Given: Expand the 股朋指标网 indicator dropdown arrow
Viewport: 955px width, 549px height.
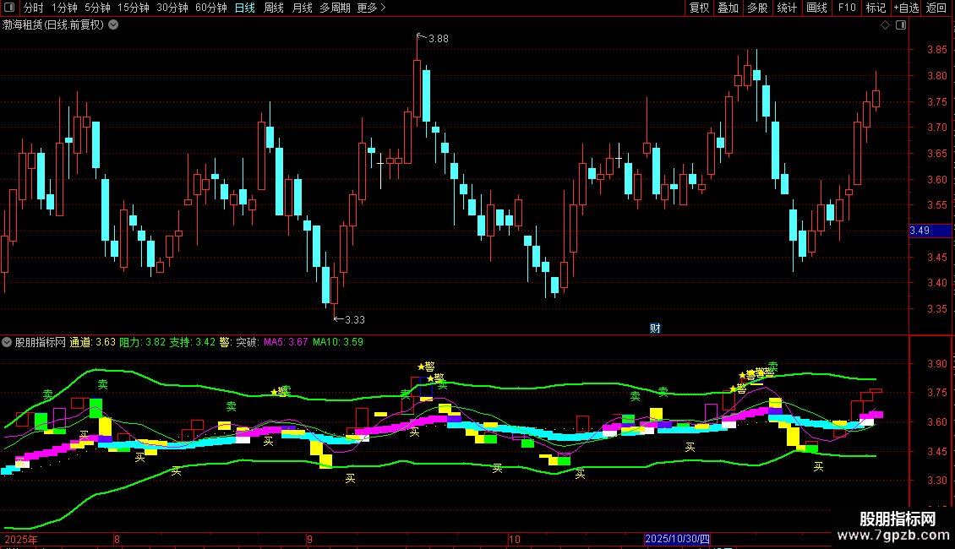Looking at the screenshot, I should point(8,342).
